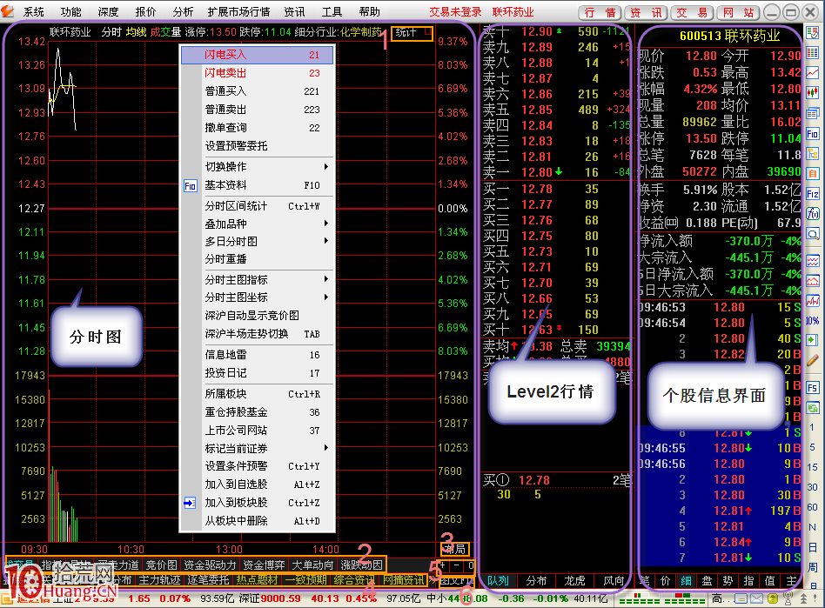This screenshot has height=608, width=825.
Task: Open the 扩展市场行情 menu
Action: click(x=238, y=11)
